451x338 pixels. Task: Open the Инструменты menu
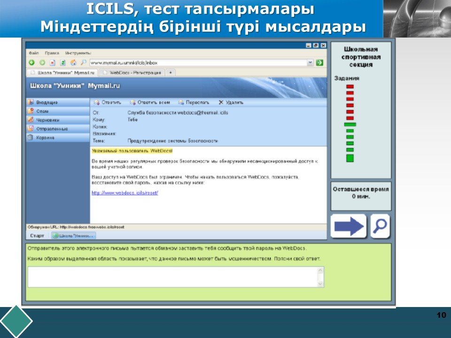[78, 53]
